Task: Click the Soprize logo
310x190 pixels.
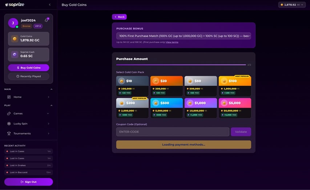Action: (15, 5)
